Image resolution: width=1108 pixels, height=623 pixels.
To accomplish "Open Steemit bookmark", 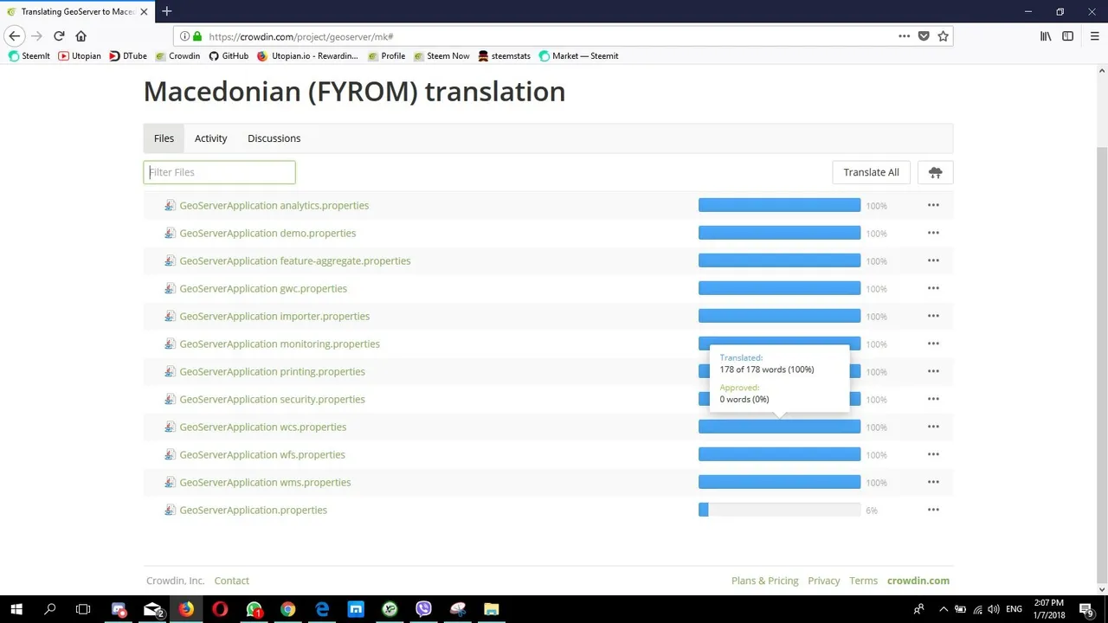I will [x=29, y=56].
